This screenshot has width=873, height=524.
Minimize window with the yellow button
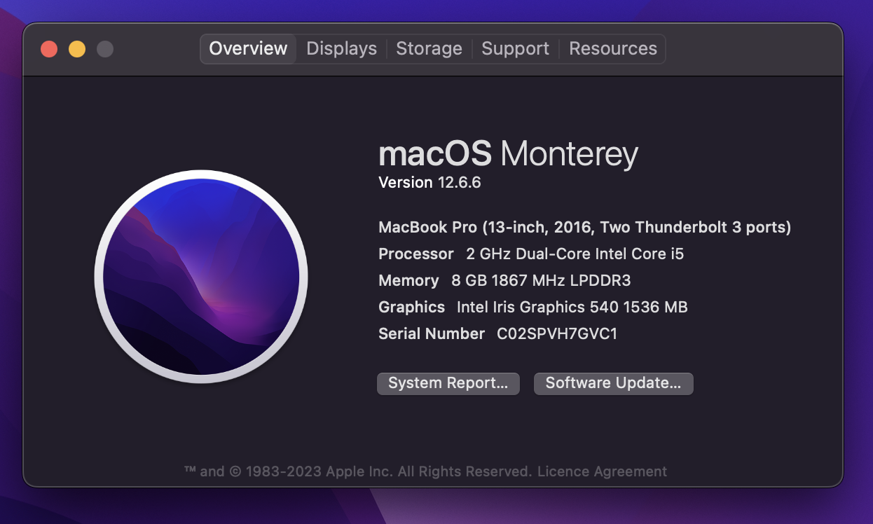77,49
